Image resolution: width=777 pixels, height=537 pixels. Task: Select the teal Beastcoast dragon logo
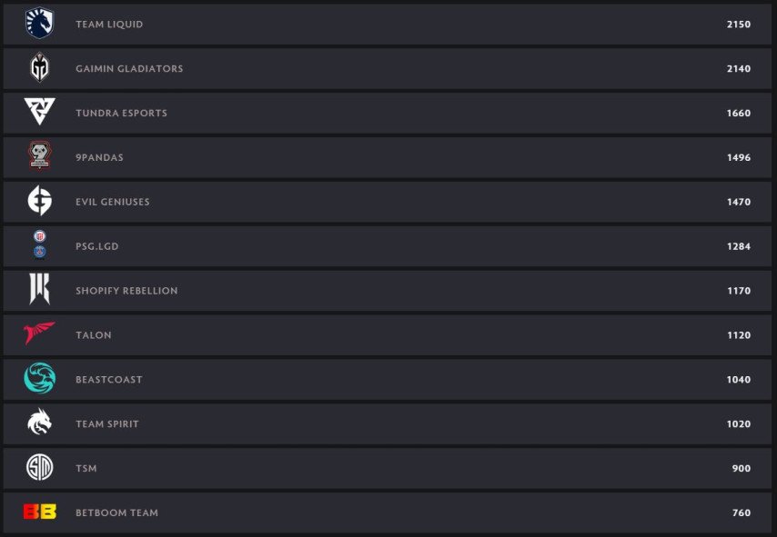38,379
